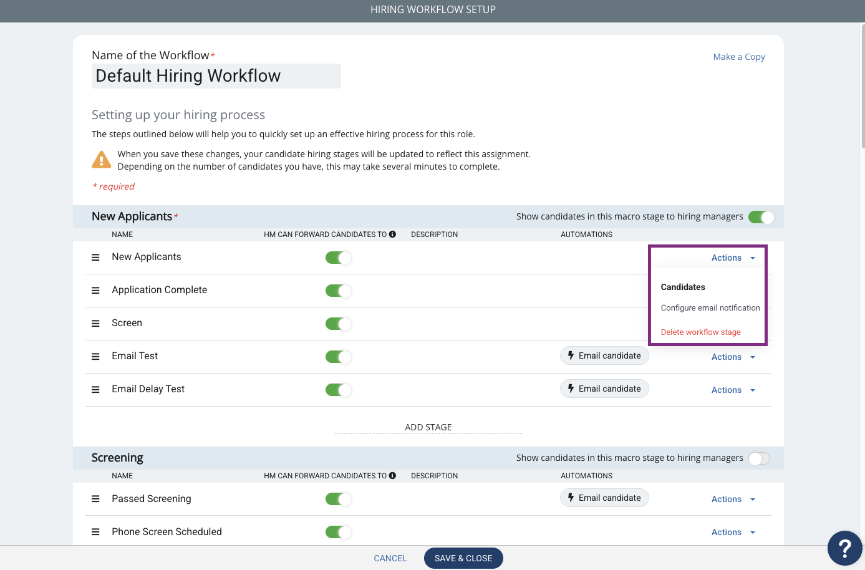Disable HM forwarding for Phone Screen Scheduled
865x570 pixels.
[339, 532]
